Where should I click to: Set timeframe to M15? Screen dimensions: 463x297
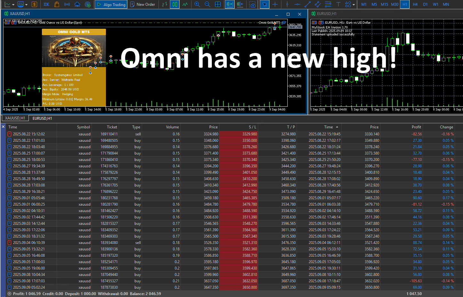coord(384,4)
